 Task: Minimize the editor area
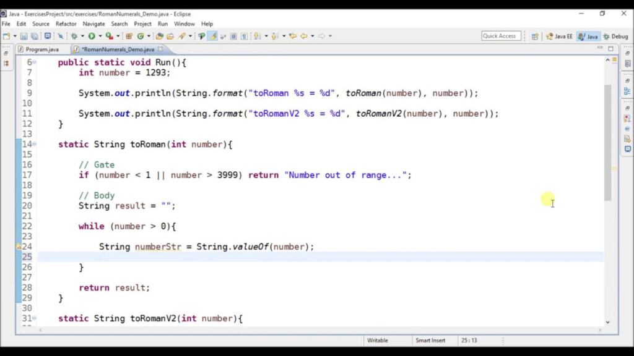pos(600,48)
